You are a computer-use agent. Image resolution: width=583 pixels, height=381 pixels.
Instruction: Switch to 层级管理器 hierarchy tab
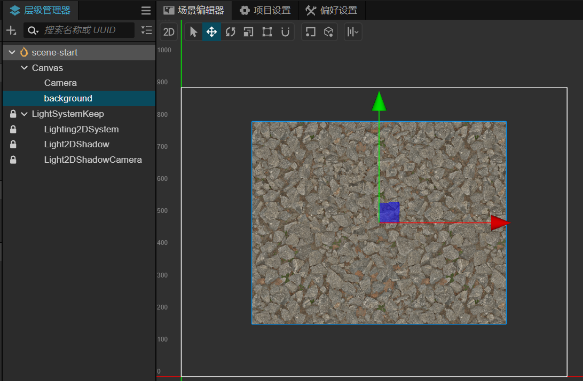pos(40,11)
